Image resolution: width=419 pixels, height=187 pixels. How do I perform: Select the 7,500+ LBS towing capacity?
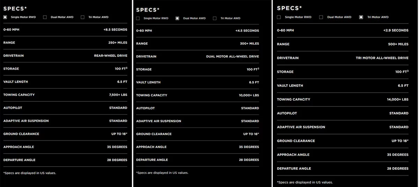tap(118, 95)
